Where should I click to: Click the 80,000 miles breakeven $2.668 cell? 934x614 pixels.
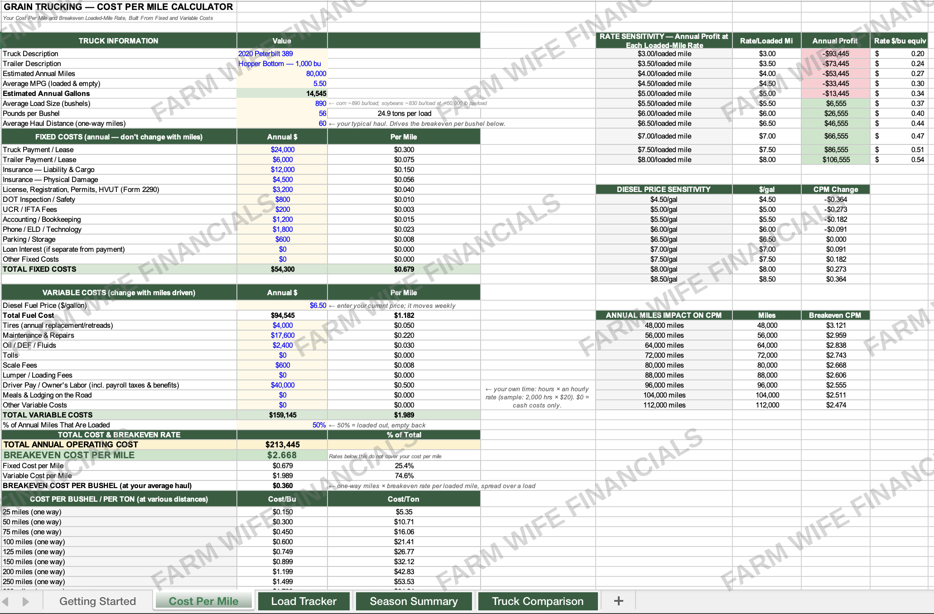(x=835, y=365)
